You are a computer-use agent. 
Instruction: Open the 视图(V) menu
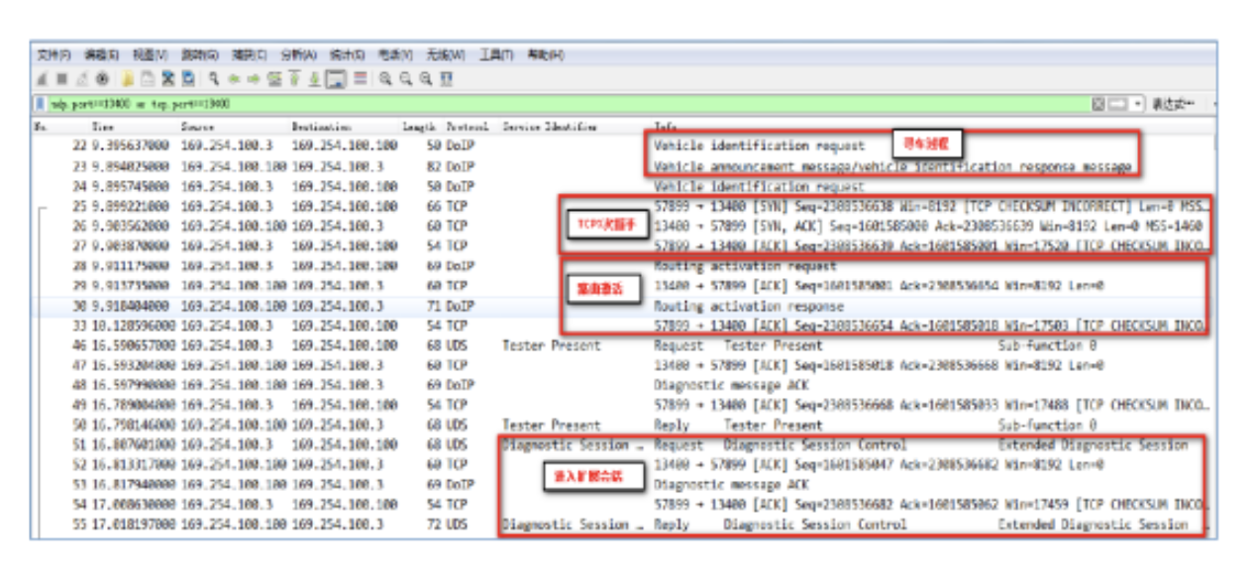click(x=151, y=54)
